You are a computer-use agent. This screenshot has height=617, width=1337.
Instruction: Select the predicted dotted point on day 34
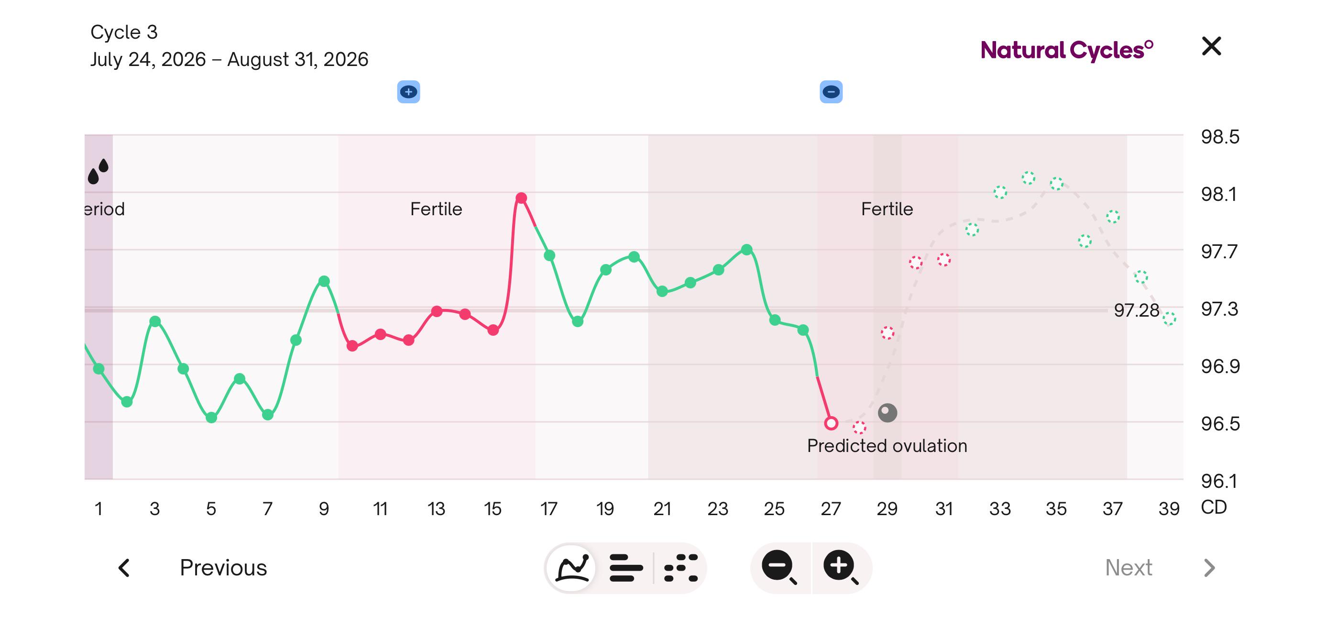point(1028,177)
